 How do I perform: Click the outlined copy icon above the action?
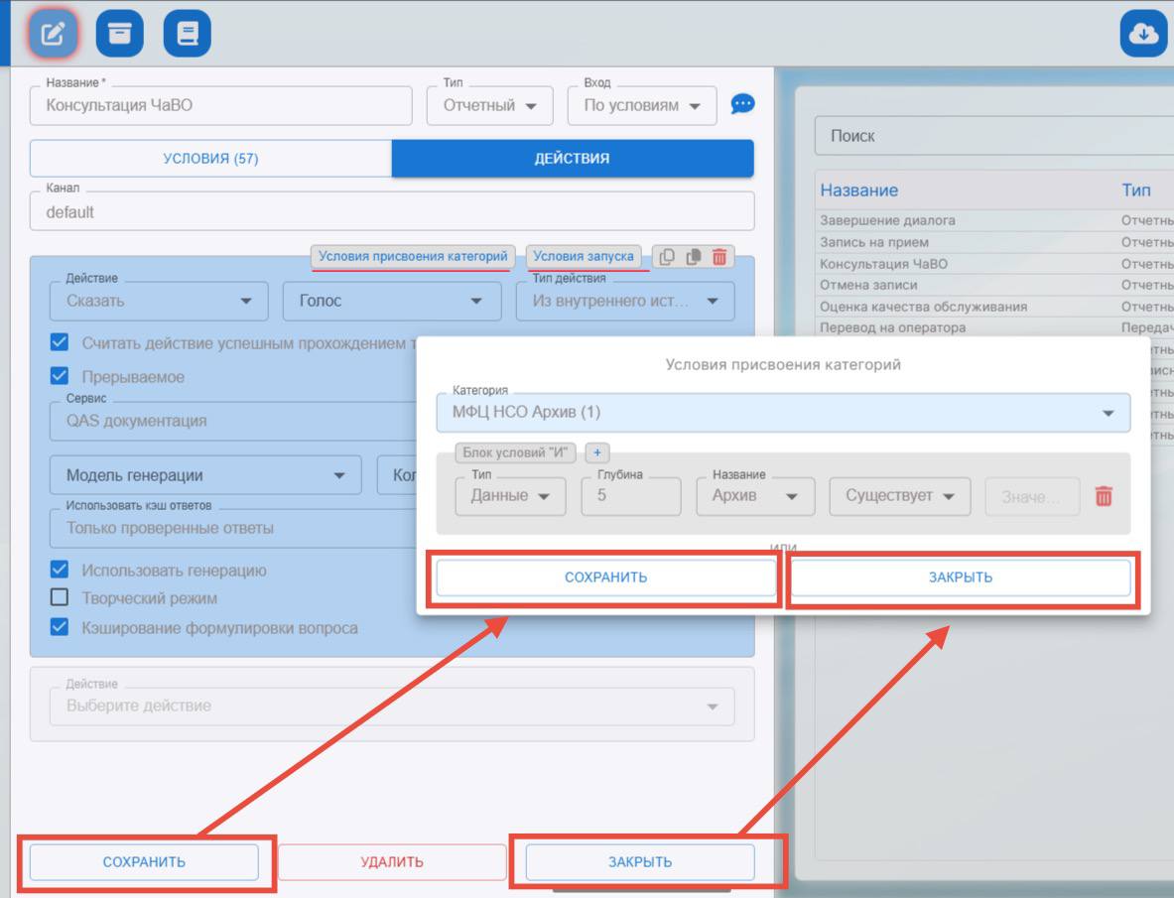[x=667, y=257]
